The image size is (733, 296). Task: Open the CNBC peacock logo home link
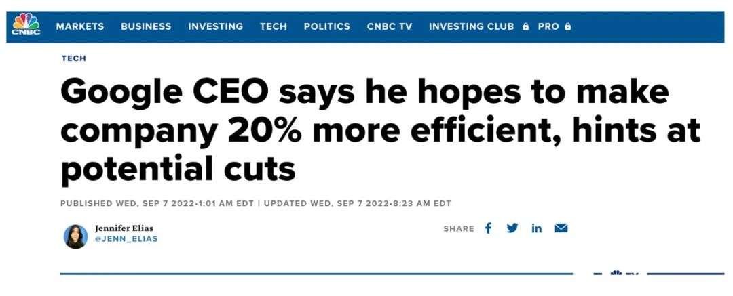(26, 24)
